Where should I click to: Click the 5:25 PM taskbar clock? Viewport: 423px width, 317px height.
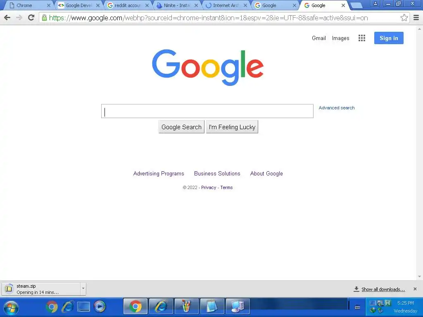(406, 303)
